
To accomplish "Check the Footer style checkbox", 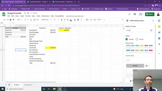I will 137,39.
